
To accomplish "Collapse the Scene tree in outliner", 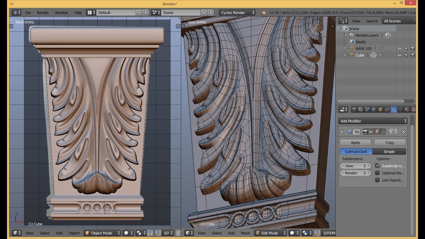I will pyautogui.click(x=338, y=29).
